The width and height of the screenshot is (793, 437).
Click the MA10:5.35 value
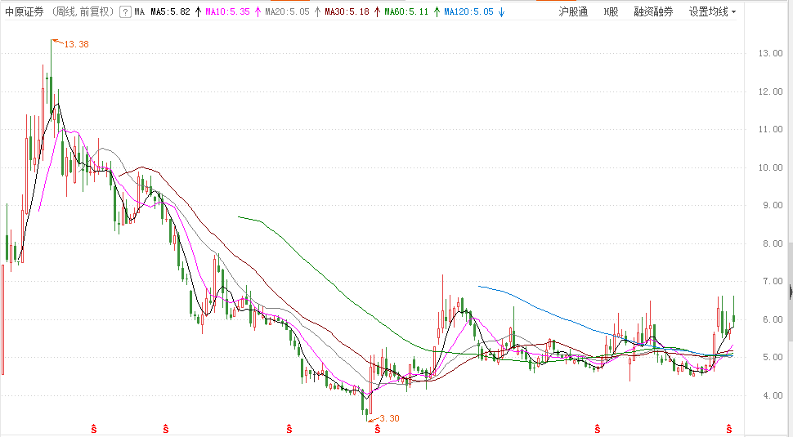pos(227,12)
